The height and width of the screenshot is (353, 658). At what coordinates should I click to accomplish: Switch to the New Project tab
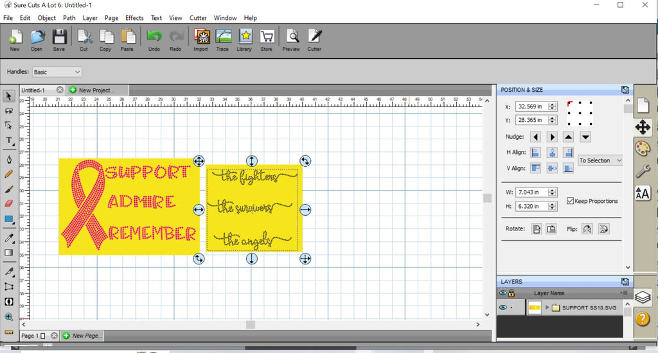[96, 90]
